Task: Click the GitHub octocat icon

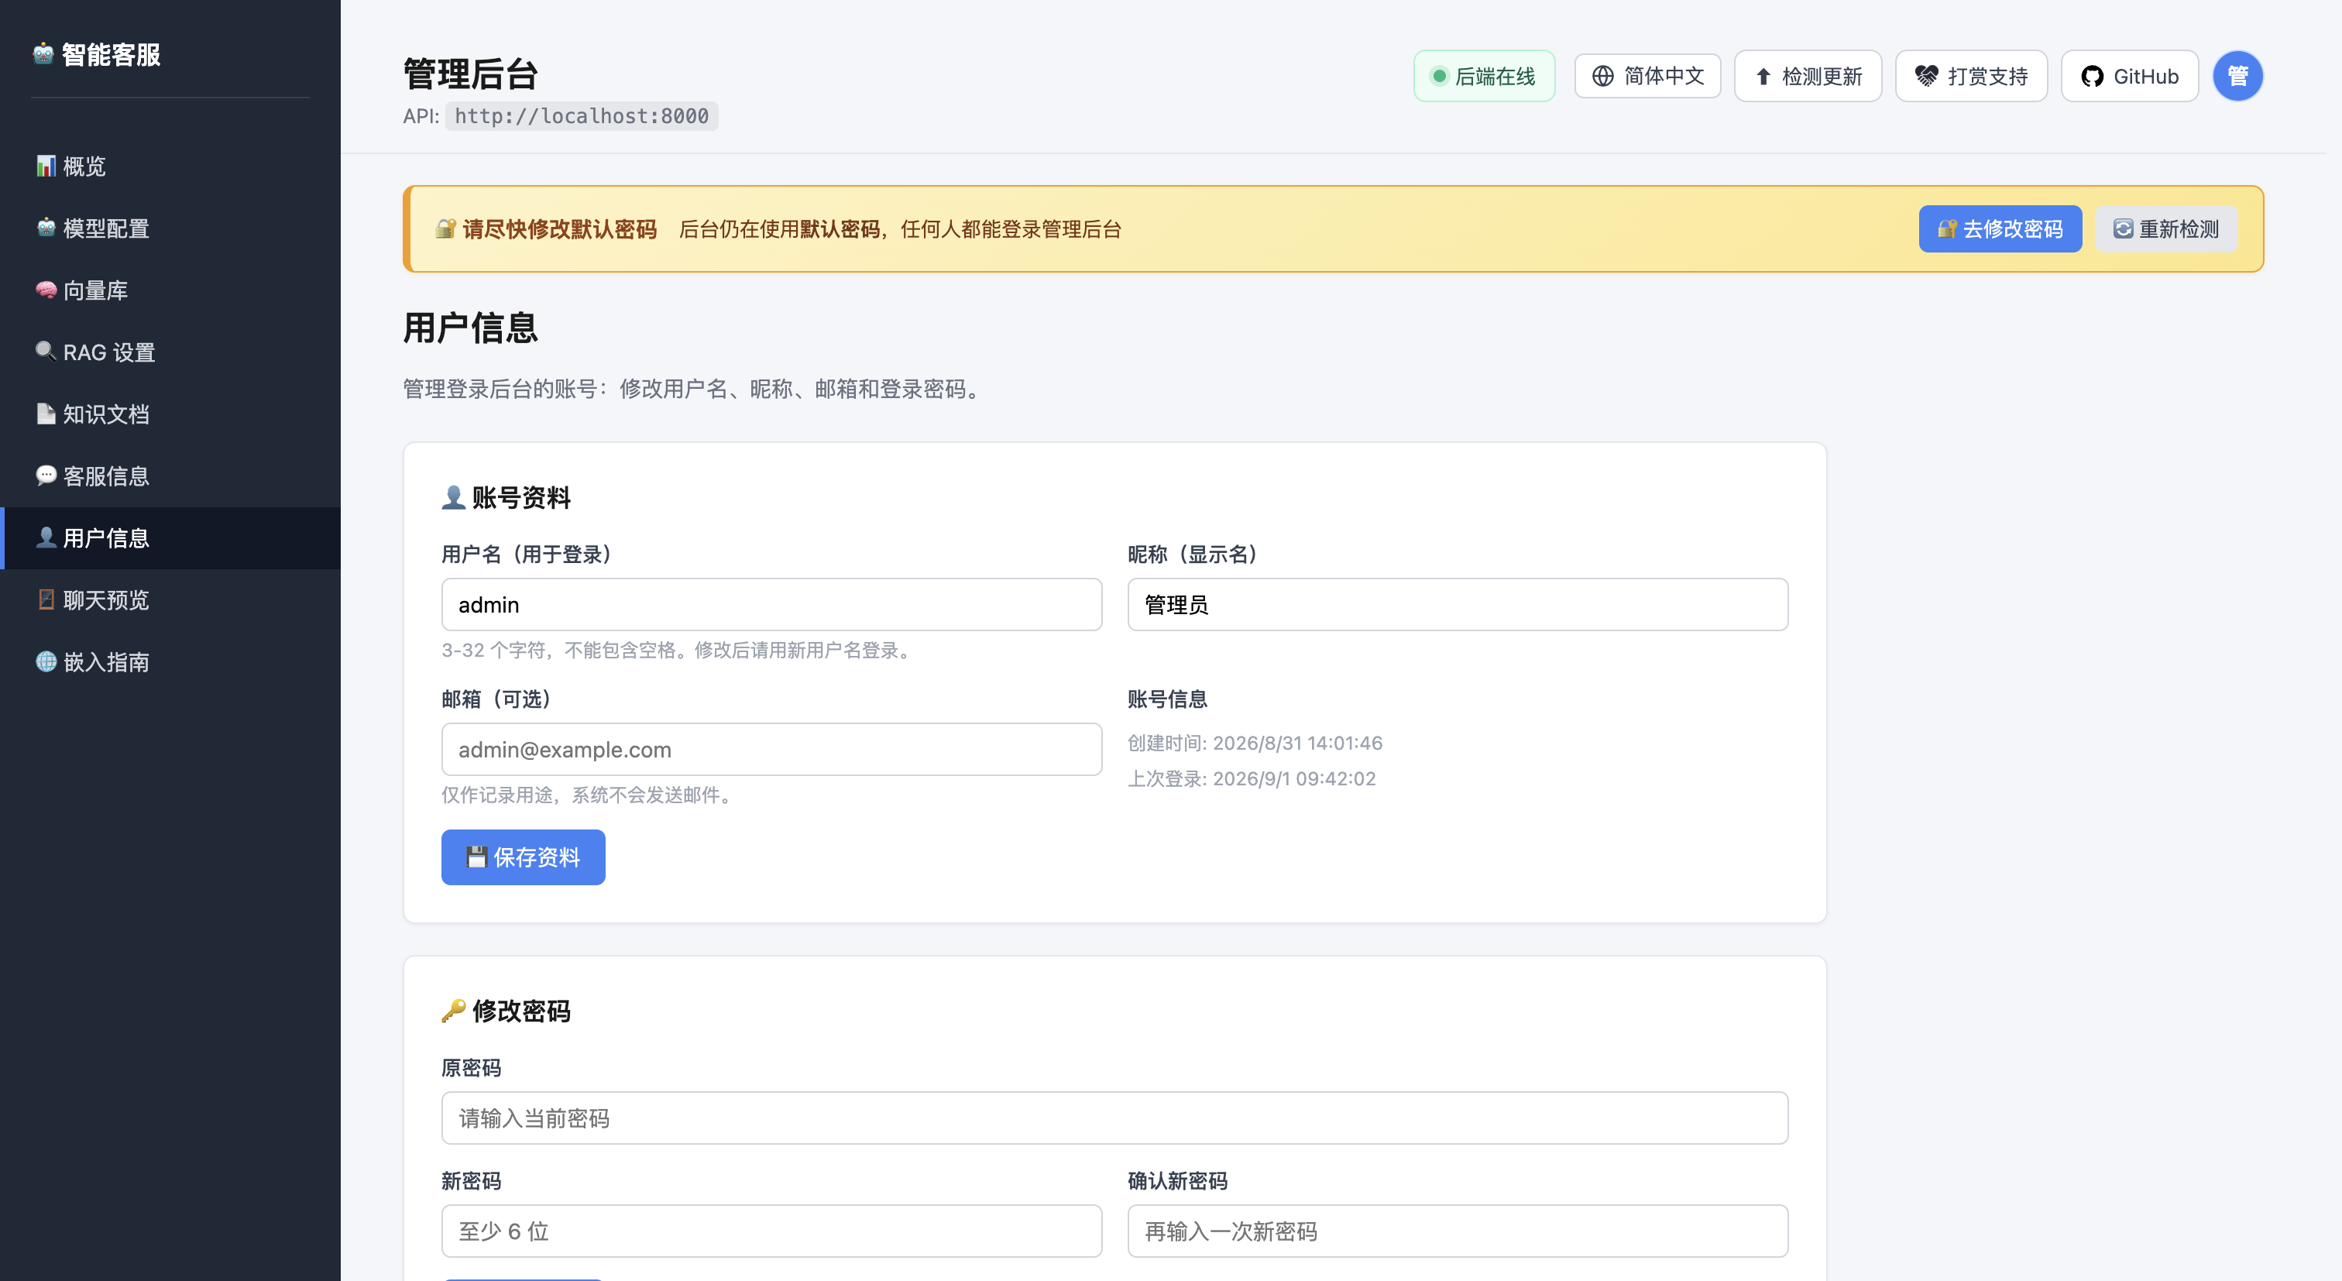Action: [x=2093, y=77]
